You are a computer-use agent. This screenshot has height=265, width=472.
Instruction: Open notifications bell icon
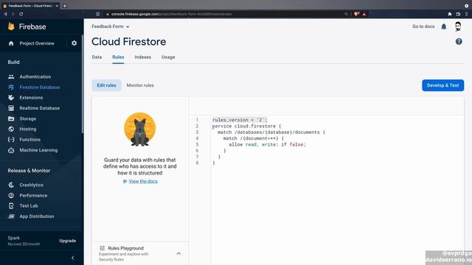pyautogui.click(x=444, y=26)
